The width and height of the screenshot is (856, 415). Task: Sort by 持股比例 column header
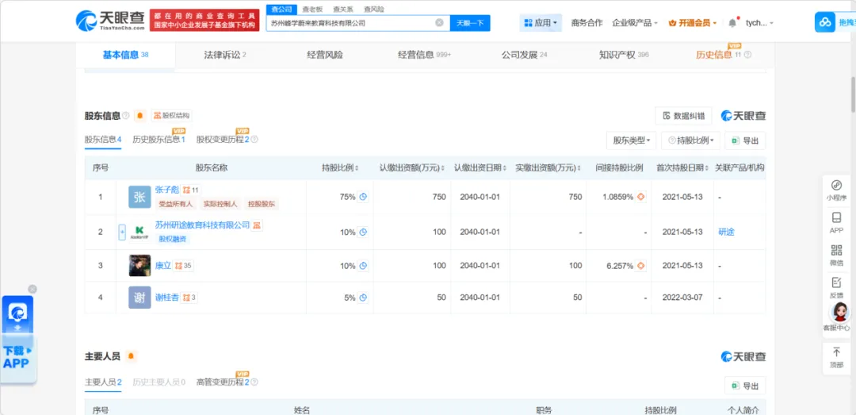340,168
